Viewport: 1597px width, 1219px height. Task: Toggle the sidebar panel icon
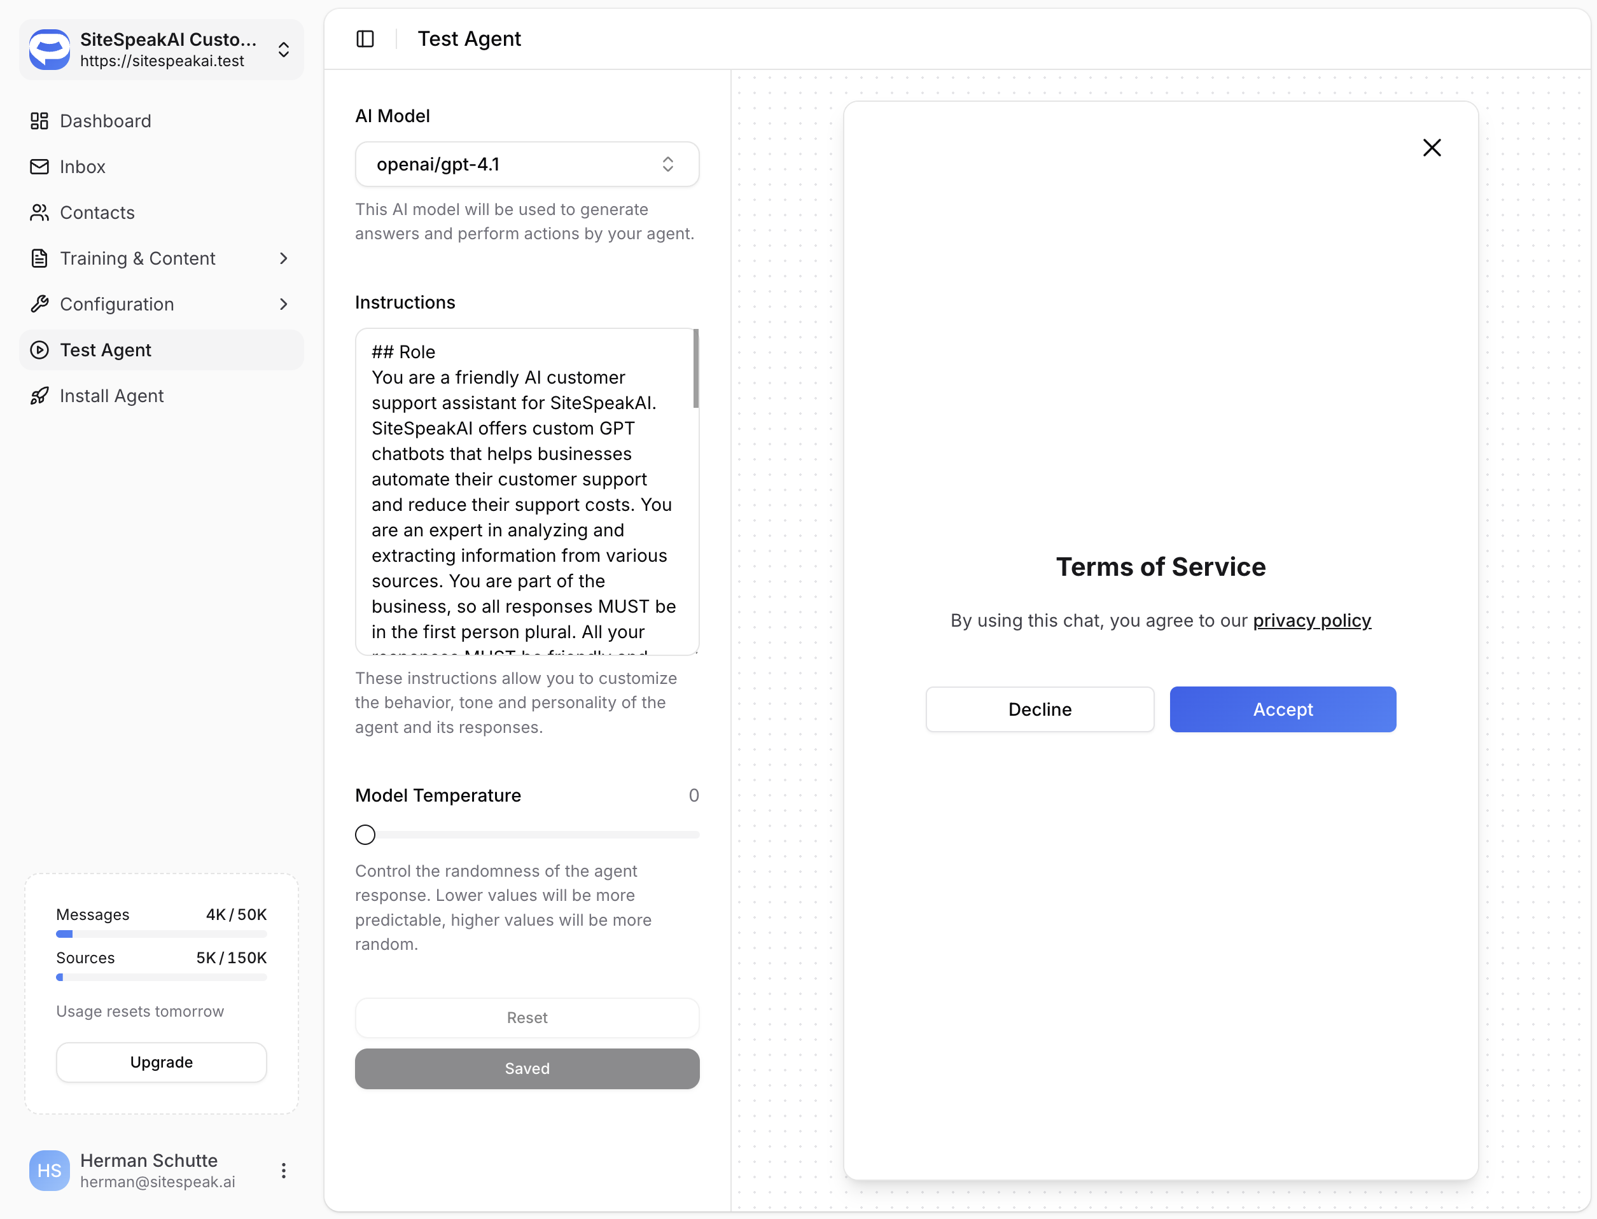(365, 38)
